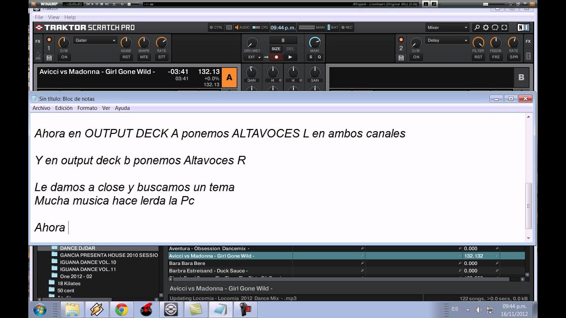
Task: Click the Traktor search magnifier icon
Action: 477,27
